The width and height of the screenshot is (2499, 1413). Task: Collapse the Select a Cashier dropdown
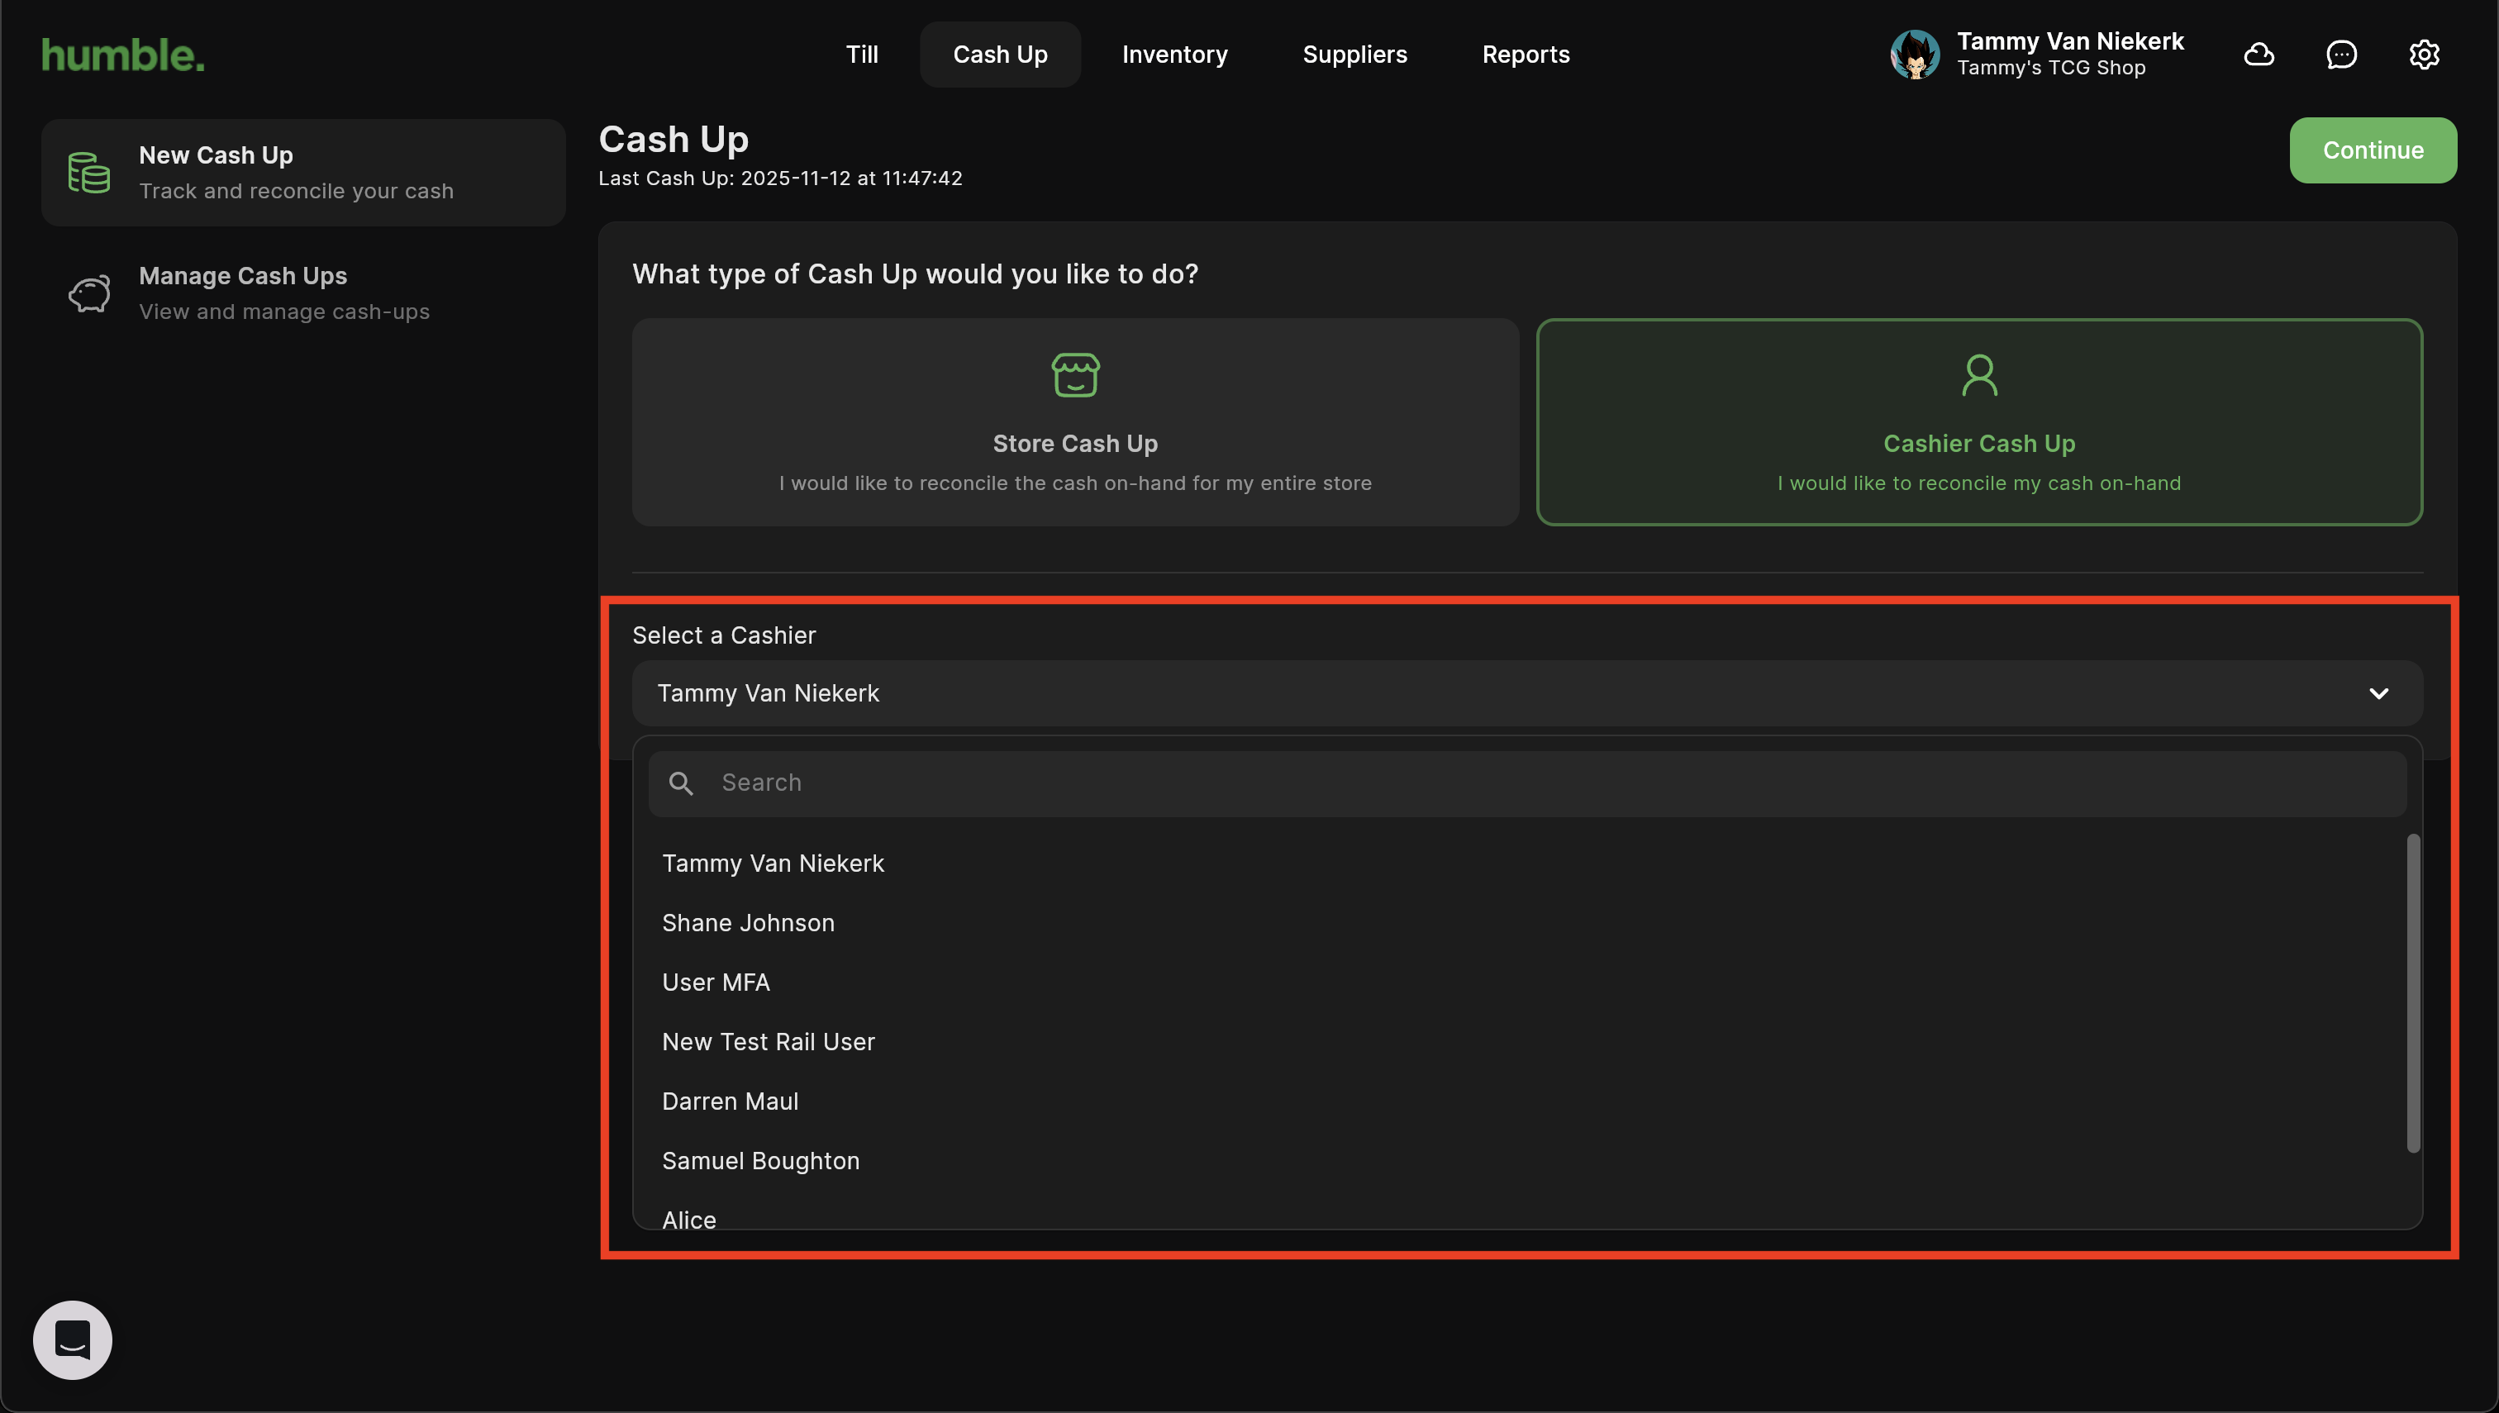pos(2378,693)
